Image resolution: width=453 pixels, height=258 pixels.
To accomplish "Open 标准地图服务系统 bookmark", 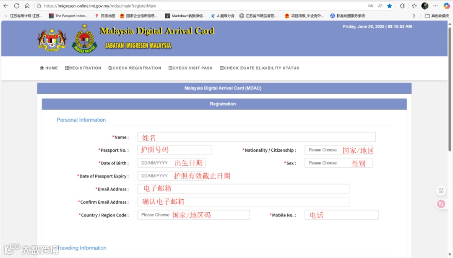I will click(348, 16).
